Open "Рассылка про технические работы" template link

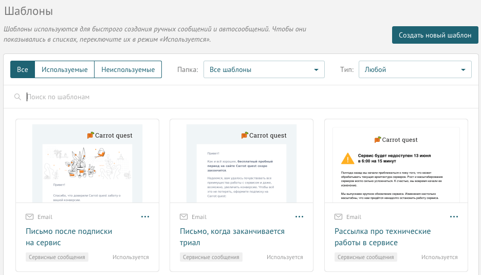click(382, 237)
